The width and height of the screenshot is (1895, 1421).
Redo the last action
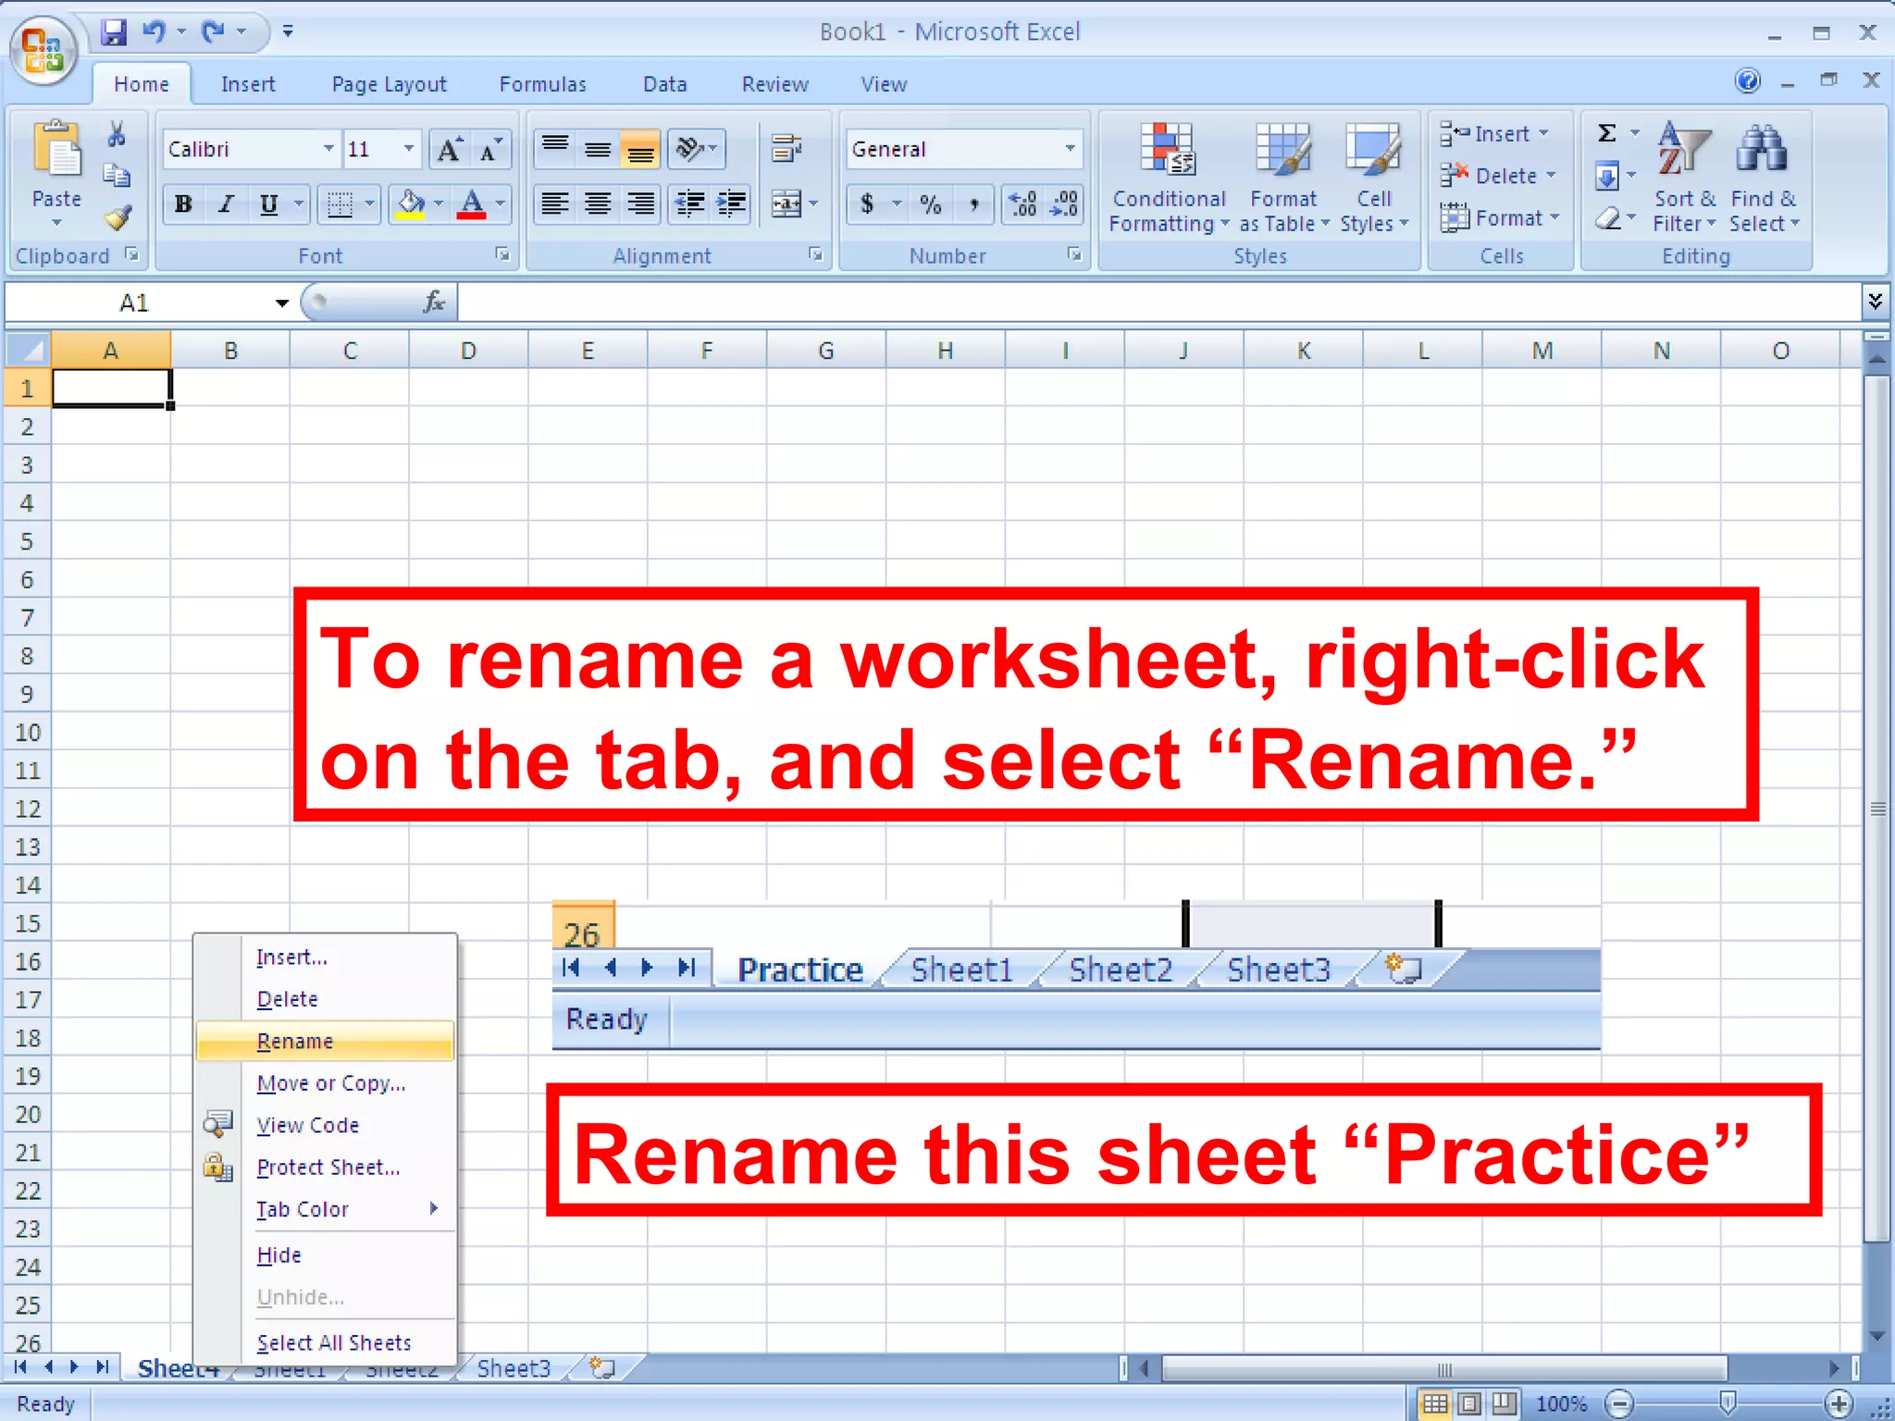[x=214, y=32]
